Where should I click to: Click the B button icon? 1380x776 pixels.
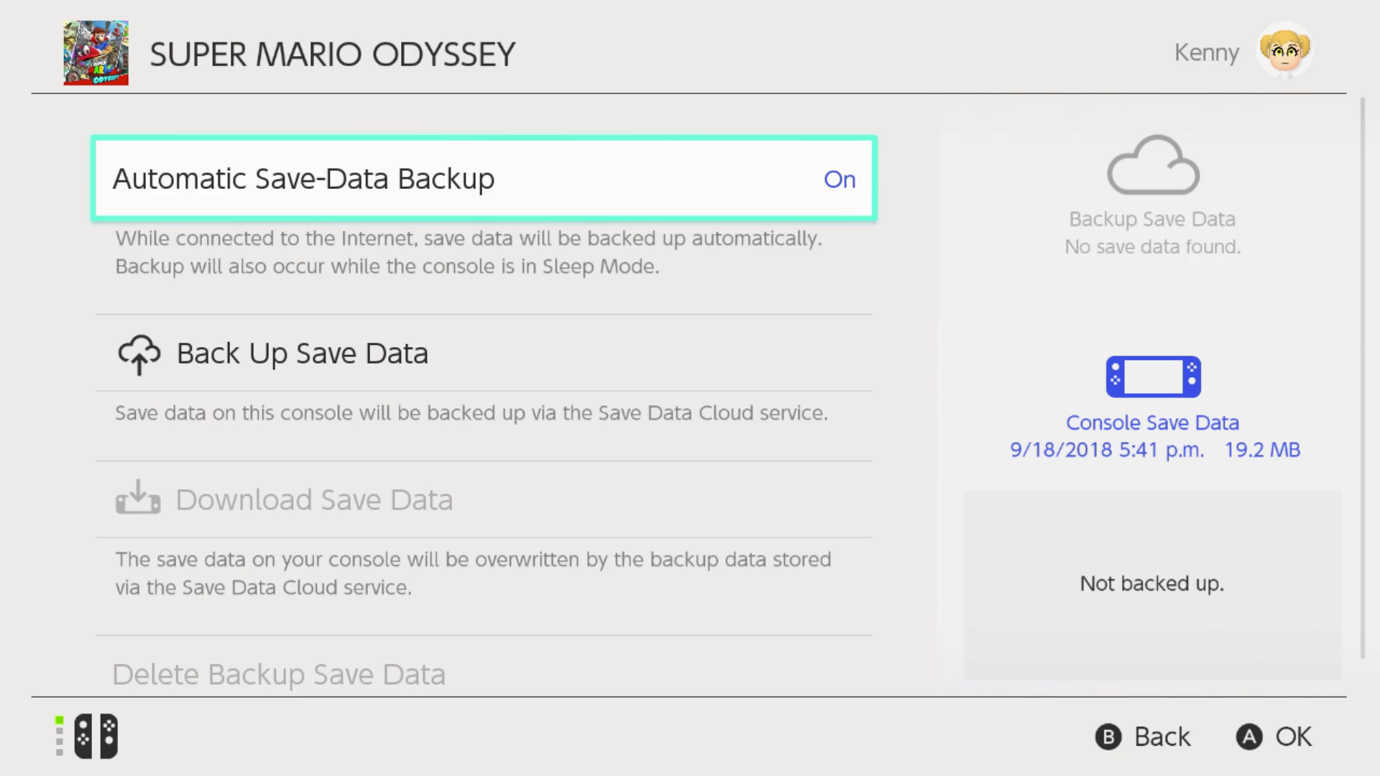click(1108, 737)
